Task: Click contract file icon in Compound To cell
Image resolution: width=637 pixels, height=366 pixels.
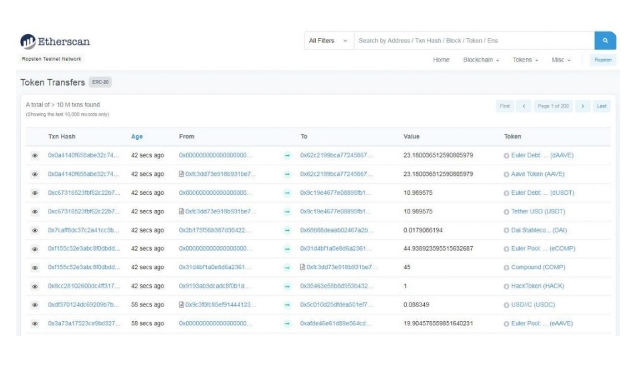Action: click(302, 267)
